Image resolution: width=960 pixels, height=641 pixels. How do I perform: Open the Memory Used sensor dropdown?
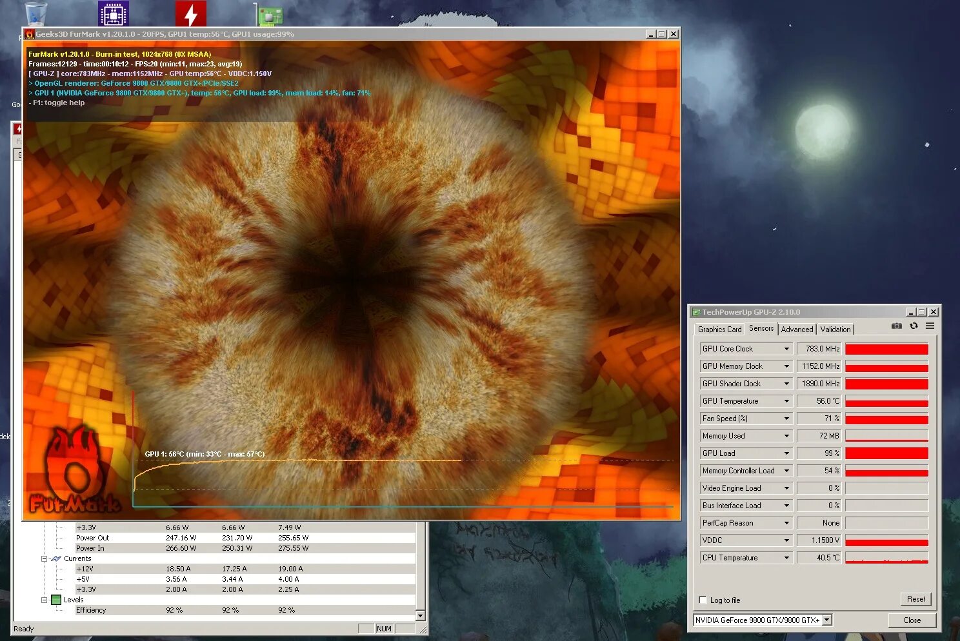coord(786,436)
